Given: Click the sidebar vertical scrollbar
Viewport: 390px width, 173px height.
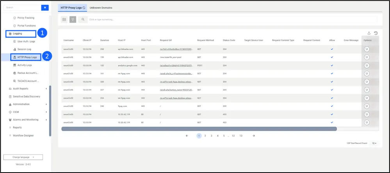Looking at the screenshot, I should coord(50,111).
